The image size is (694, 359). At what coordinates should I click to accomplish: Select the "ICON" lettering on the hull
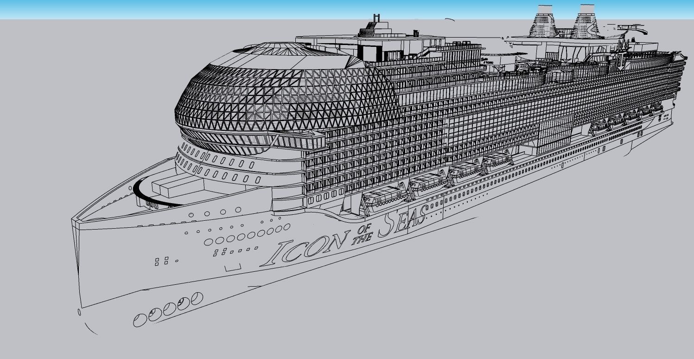tap(305, 248)
